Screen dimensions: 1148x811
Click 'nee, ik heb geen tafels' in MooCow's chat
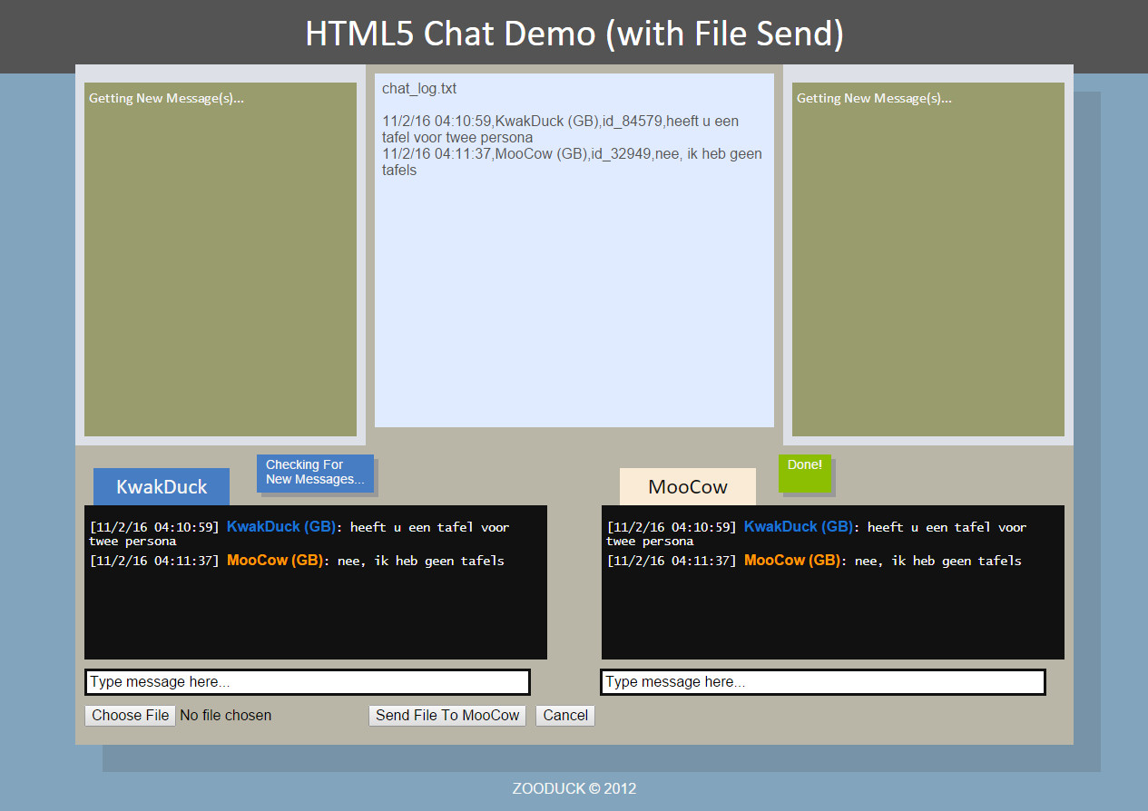click(938, 561)
